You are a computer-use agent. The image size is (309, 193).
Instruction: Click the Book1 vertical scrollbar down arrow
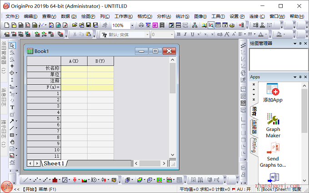pos(172,154)
